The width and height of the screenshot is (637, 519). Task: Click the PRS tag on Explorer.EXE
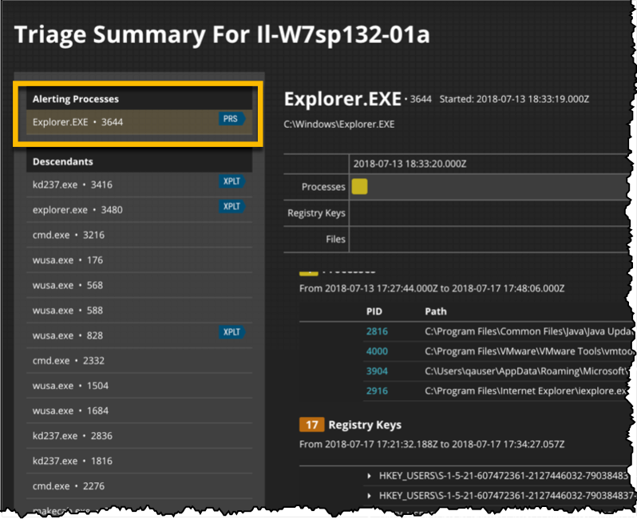[231, 119]
